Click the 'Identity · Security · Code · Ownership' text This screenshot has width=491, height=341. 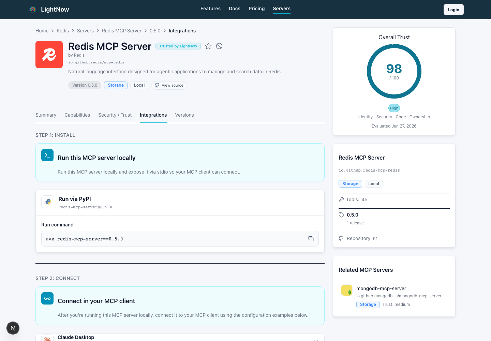click(394, 117)
